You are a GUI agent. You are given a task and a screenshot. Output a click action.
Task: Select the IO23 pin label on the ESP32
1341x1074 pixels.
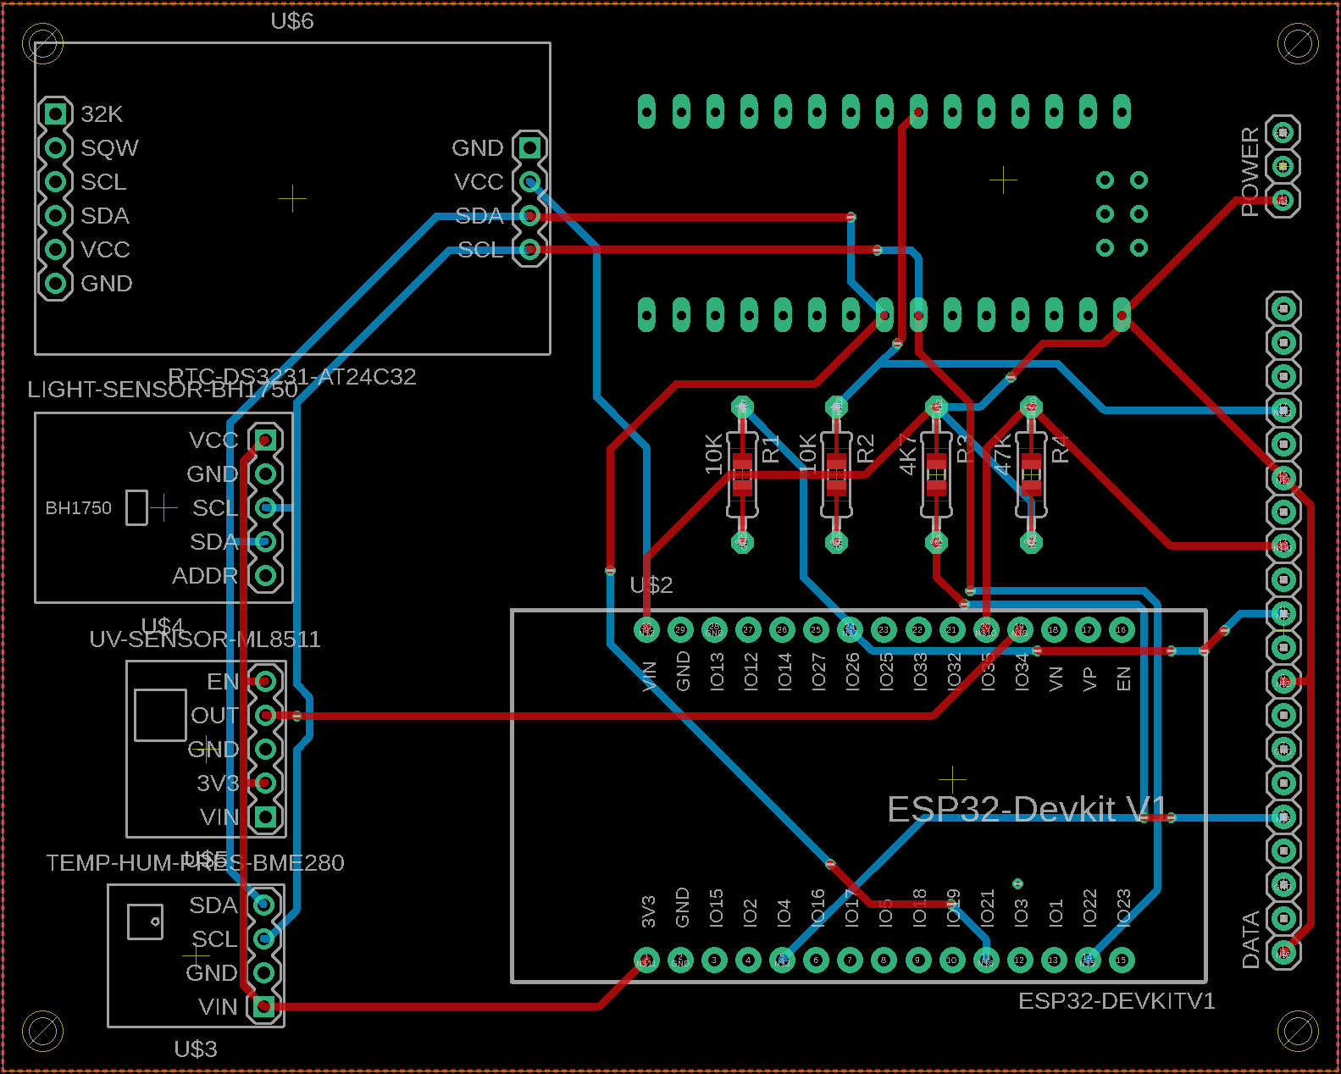tap(1123, 908)
